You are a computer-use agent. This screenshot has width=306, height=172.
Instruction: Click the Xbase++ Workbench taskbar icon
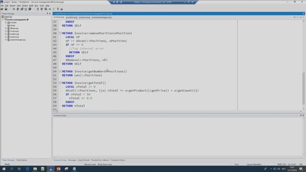pos(51,169)
